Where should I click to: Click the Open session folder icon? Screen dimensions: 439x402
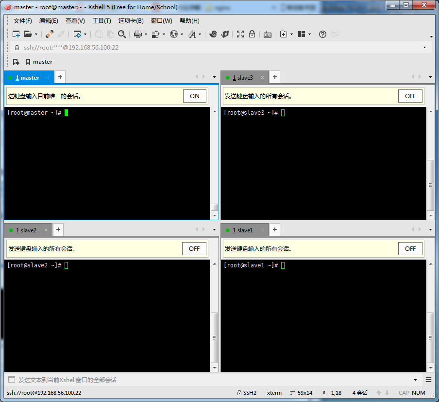click(x=28, y=34)
